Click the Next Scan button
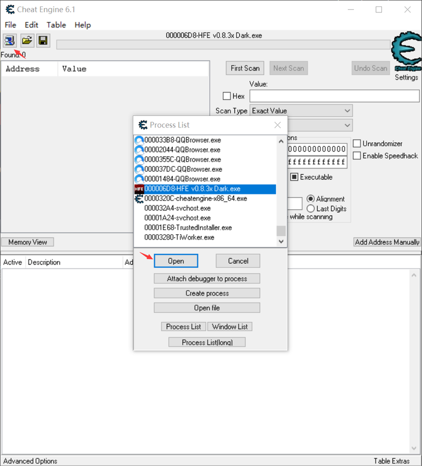Viewport: 422px width, 466px height. (x=289, y=68)
